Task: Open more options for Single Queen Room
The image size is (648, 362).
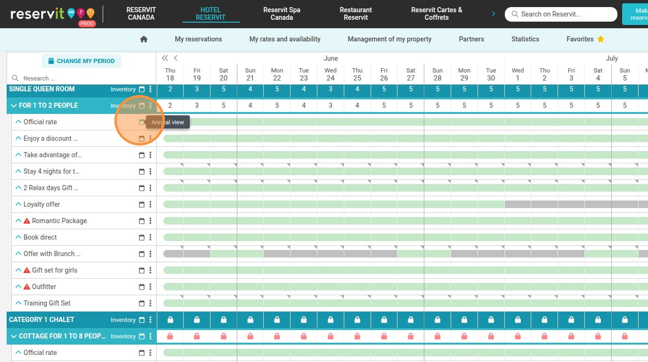Action: pyautogui.click(x=150, y=89)
